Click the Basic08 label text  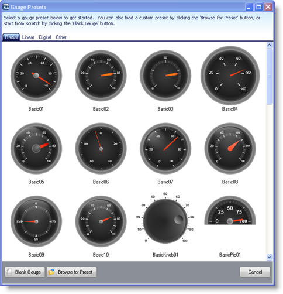(230, 182)
